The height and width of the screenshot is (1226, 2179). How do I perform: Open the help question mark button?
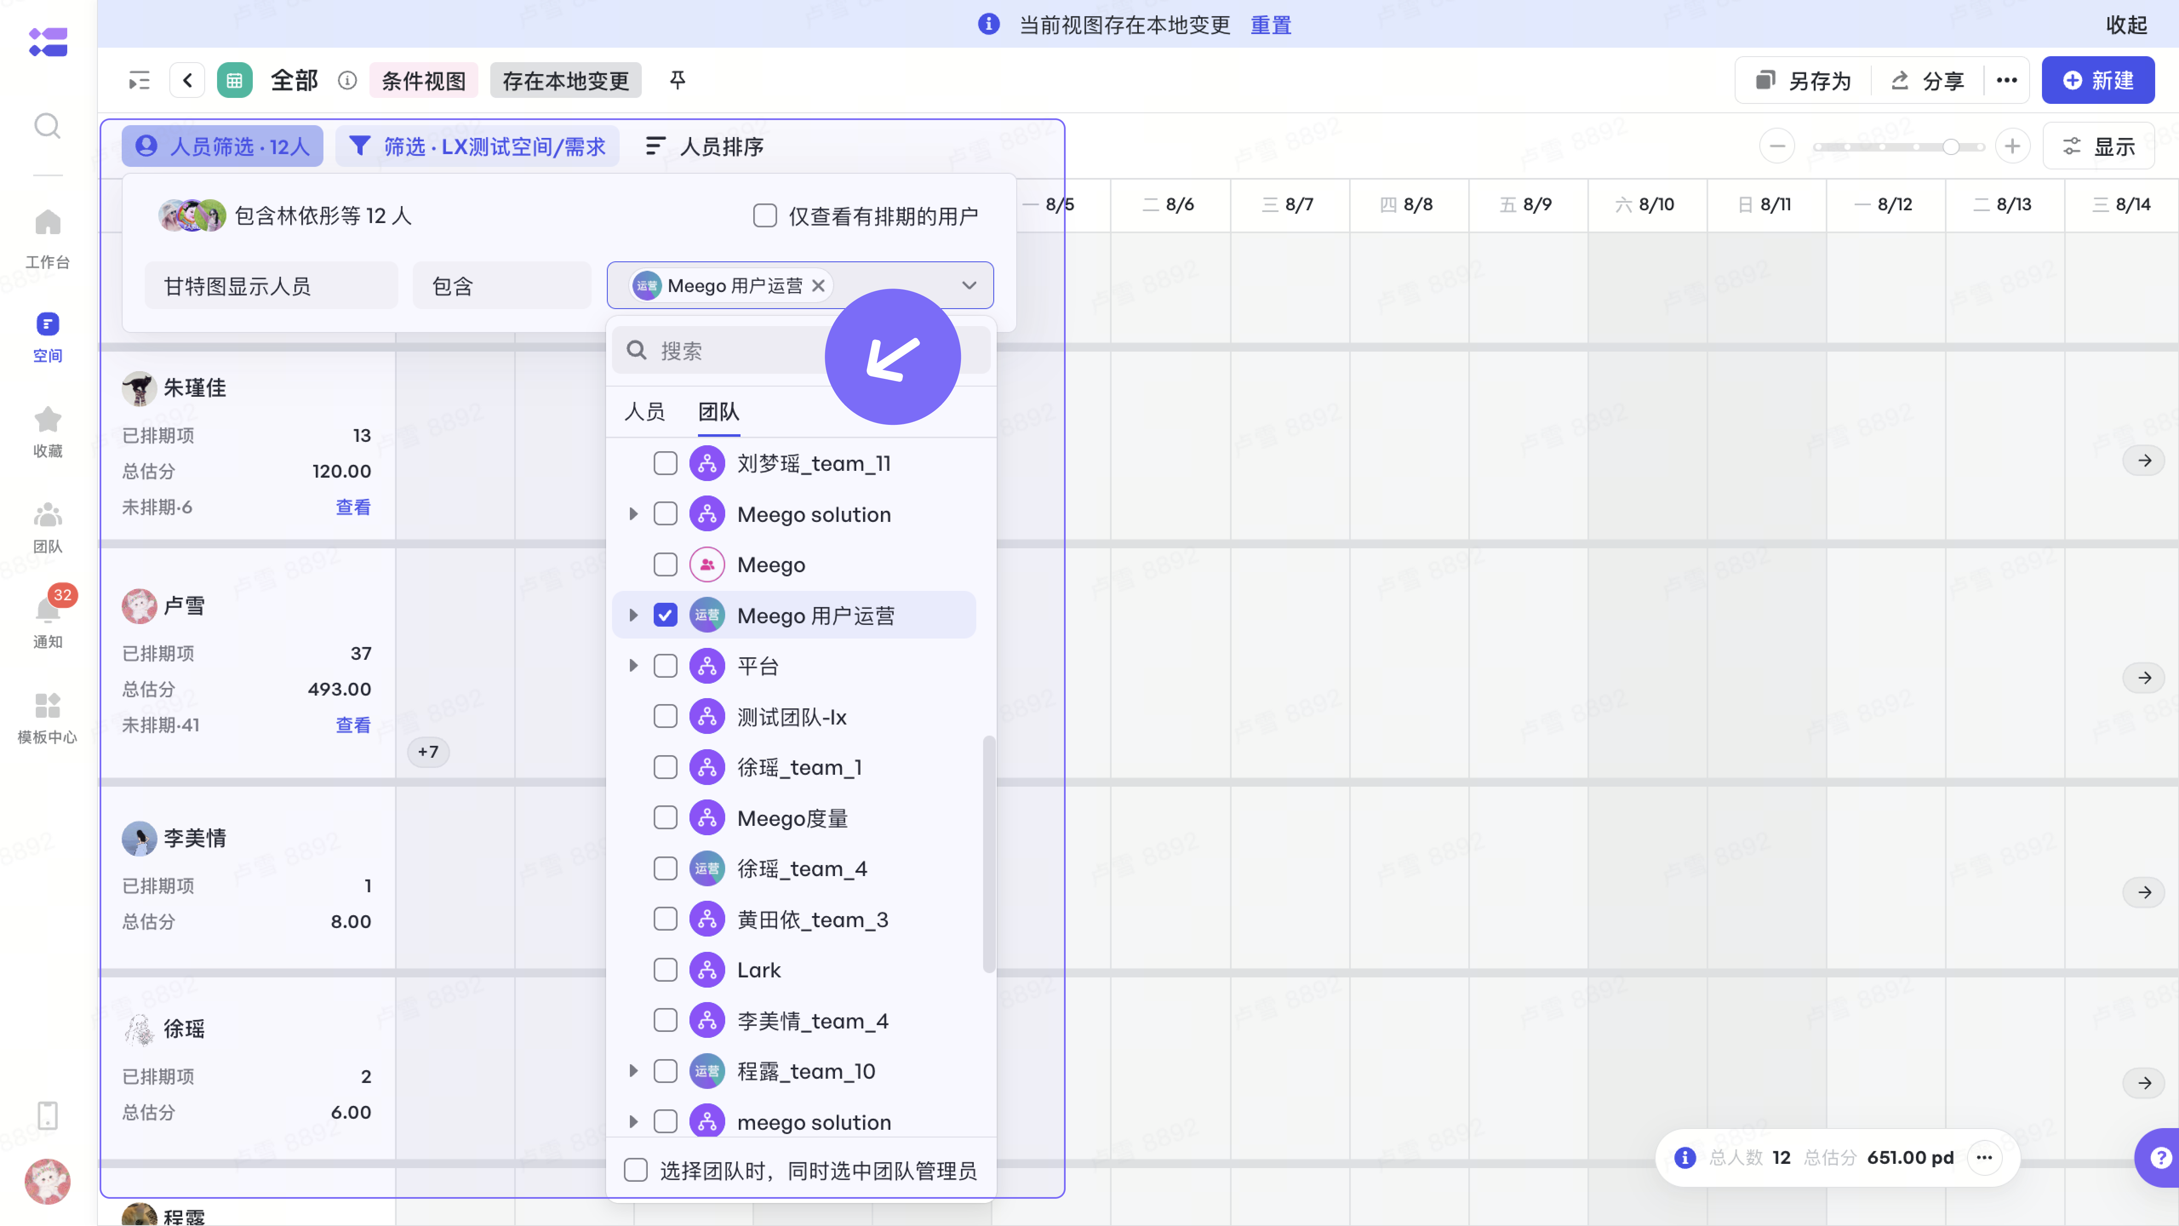2159,1157
